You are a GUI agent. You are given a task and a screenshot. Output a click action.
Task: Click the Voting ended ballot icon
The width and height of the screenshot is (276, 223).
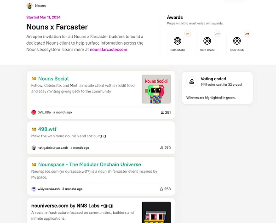(191, 81)
